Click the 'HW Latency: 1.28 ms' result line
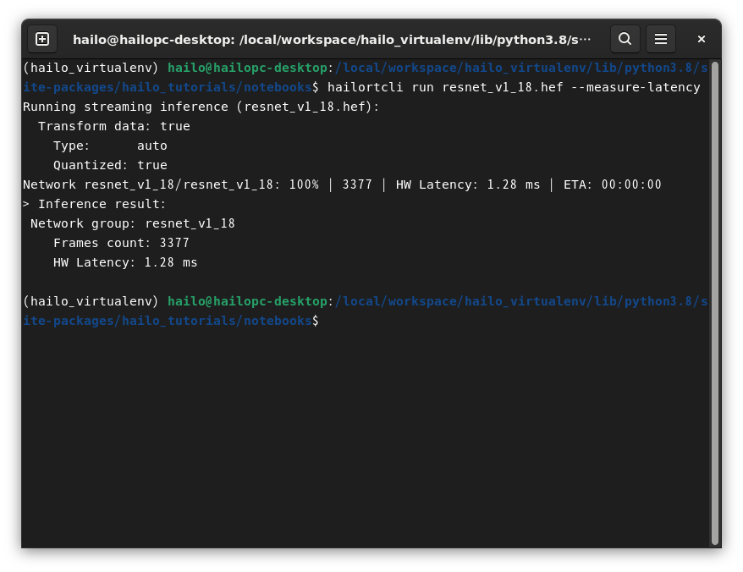This screenshot has width=743, height=572. click(125, 262)
